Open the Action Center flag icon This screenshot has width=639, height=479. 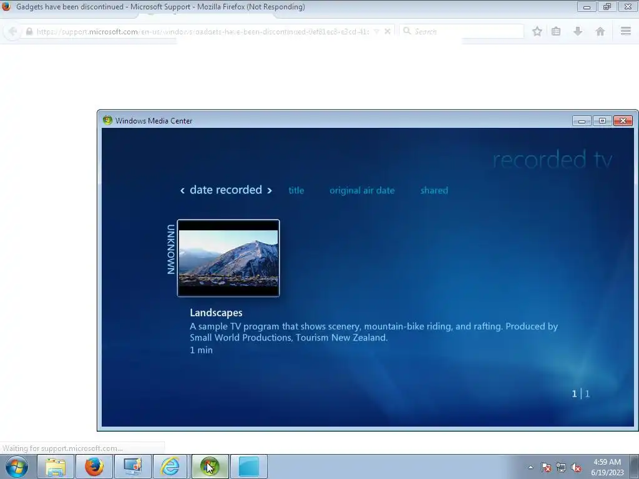click(x=546, y=467)
